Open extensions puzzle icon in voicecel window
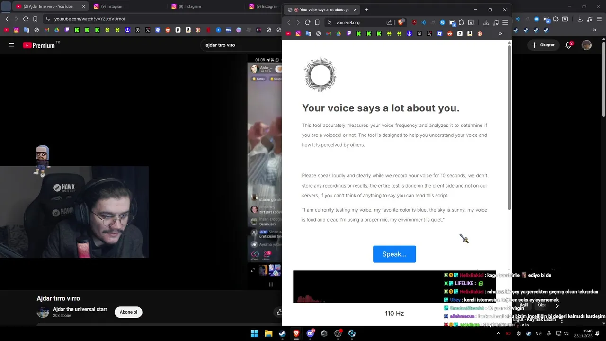The image size is (606, 341). click(462, 22)
